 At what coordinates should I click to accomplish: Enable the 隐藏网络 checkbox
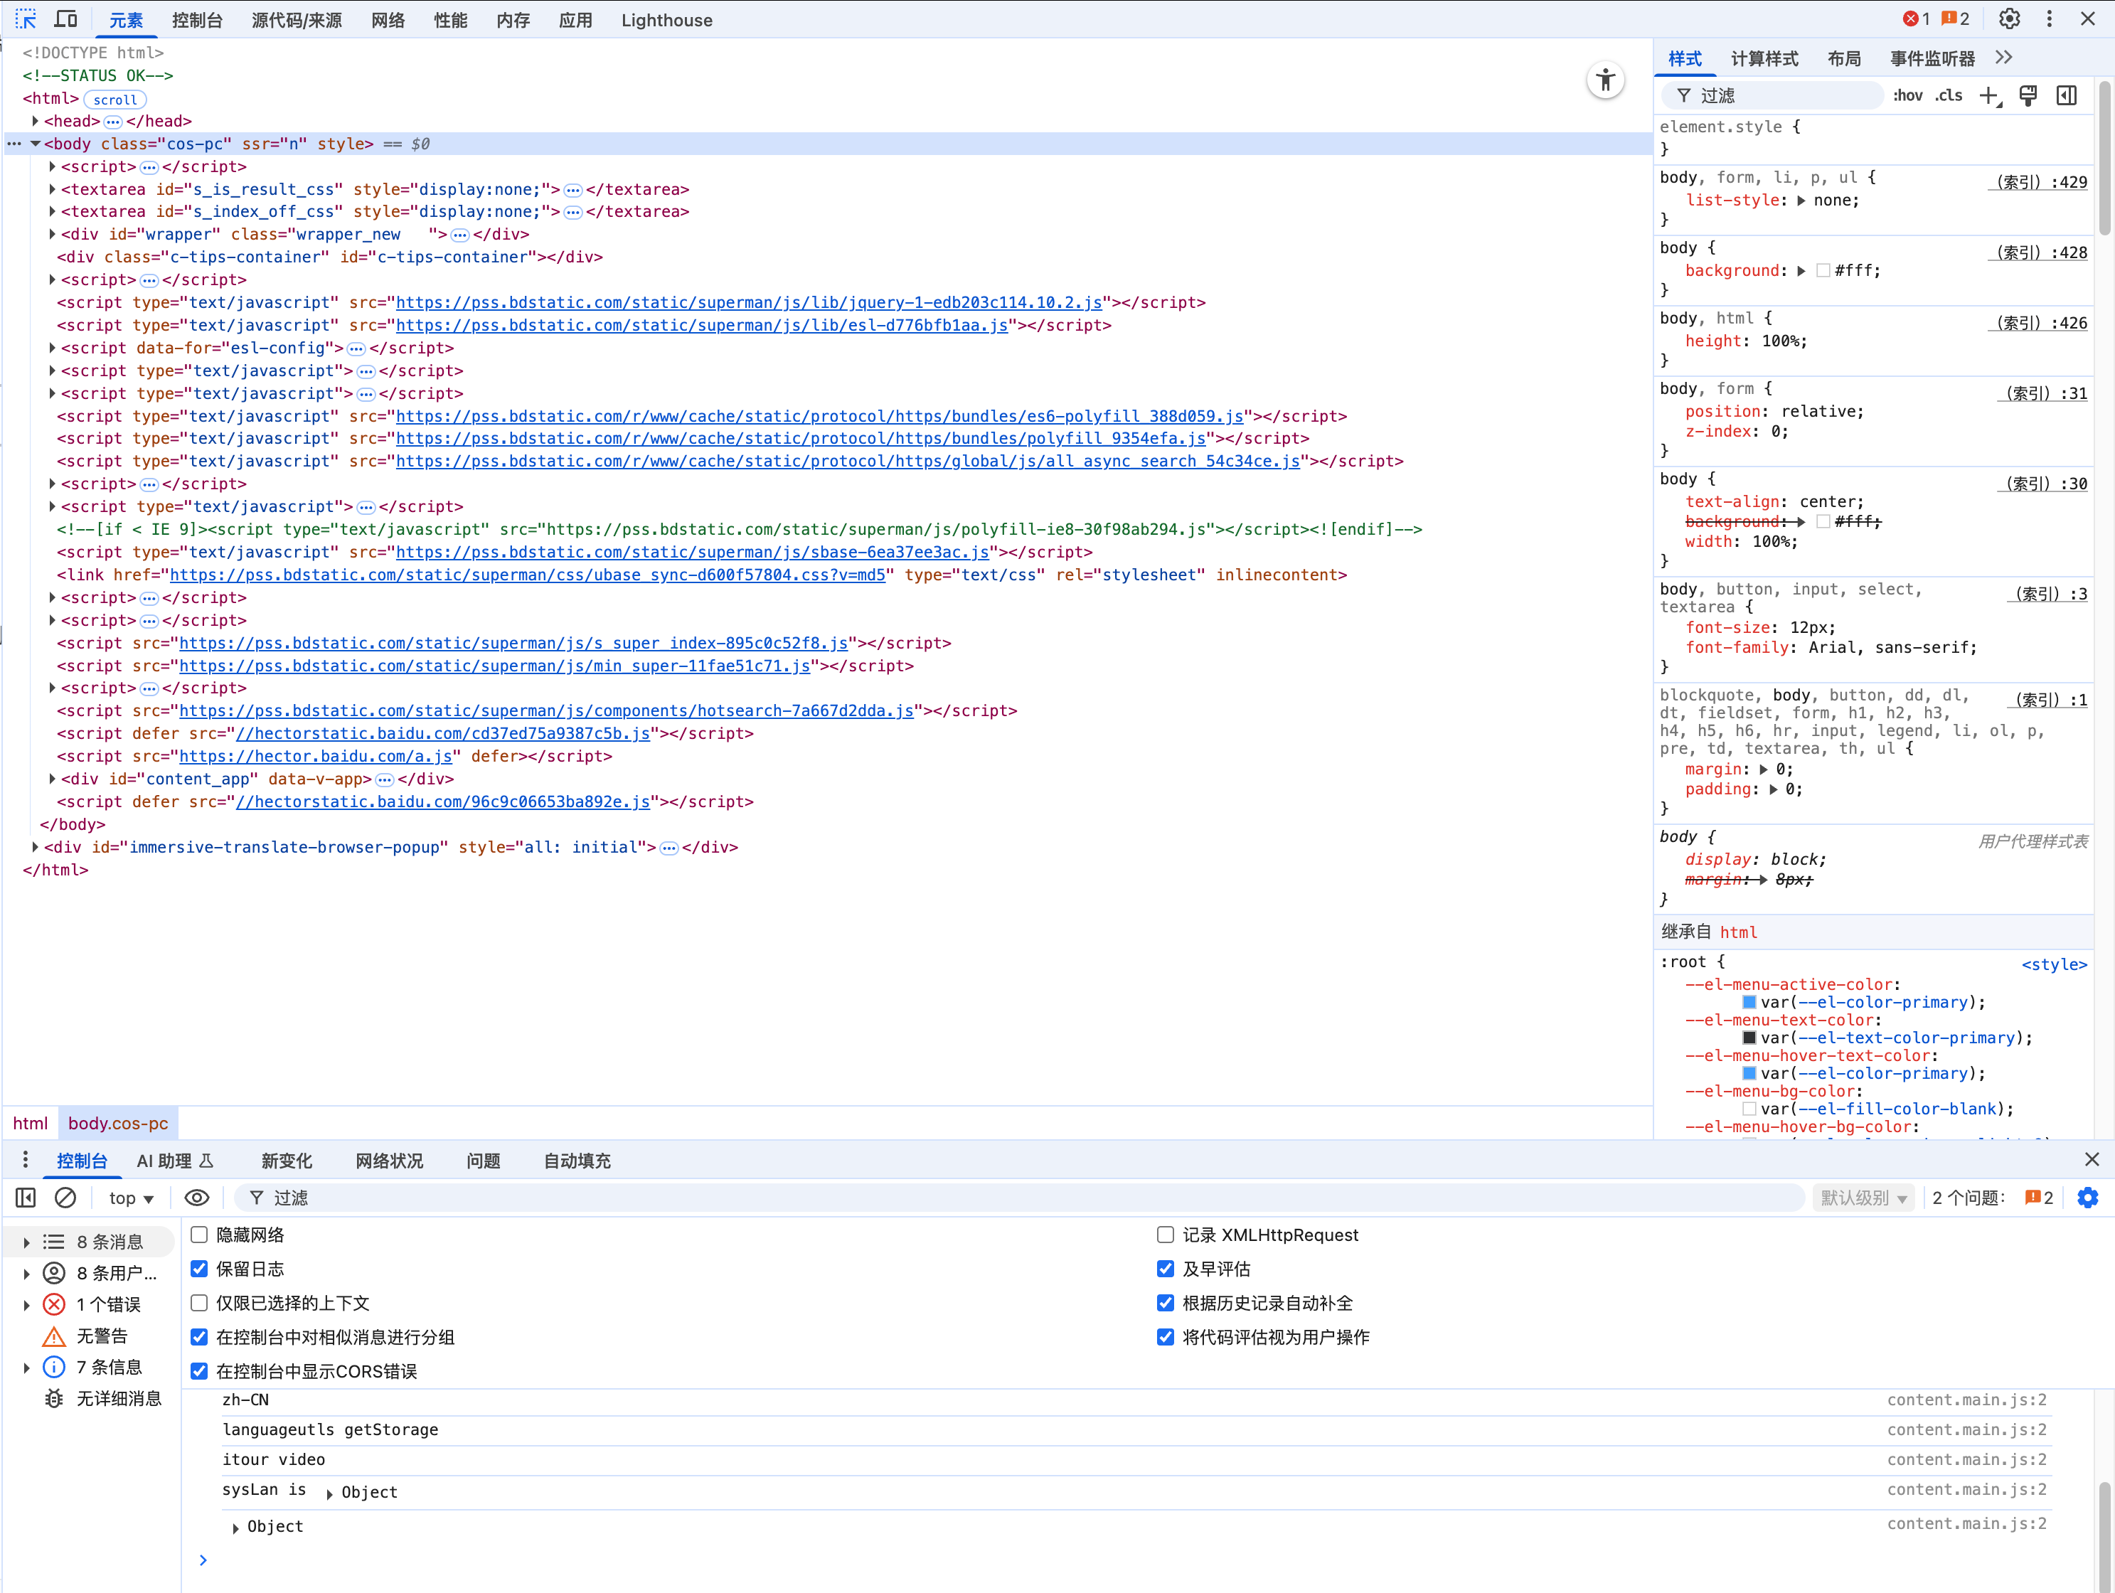(199, 1235)
